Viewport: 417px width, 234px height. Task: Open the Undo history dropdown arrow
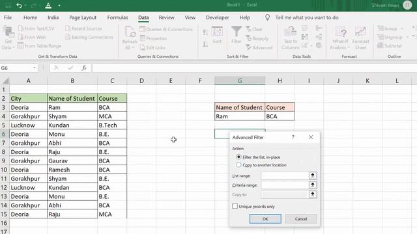coord(25,6)
